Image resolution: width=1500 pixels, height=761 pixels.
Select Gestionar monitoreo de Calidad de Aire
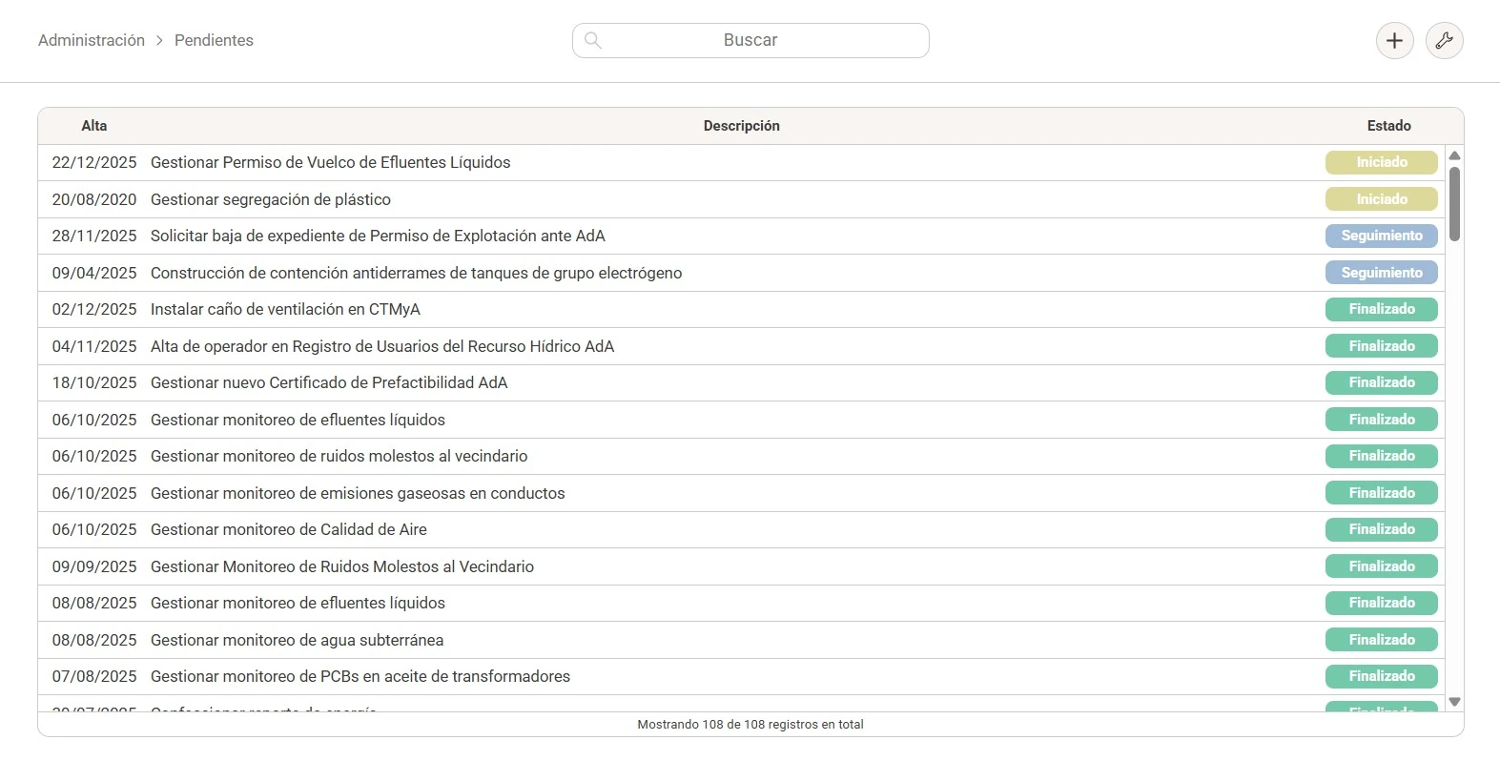click(x=741, y=529)
